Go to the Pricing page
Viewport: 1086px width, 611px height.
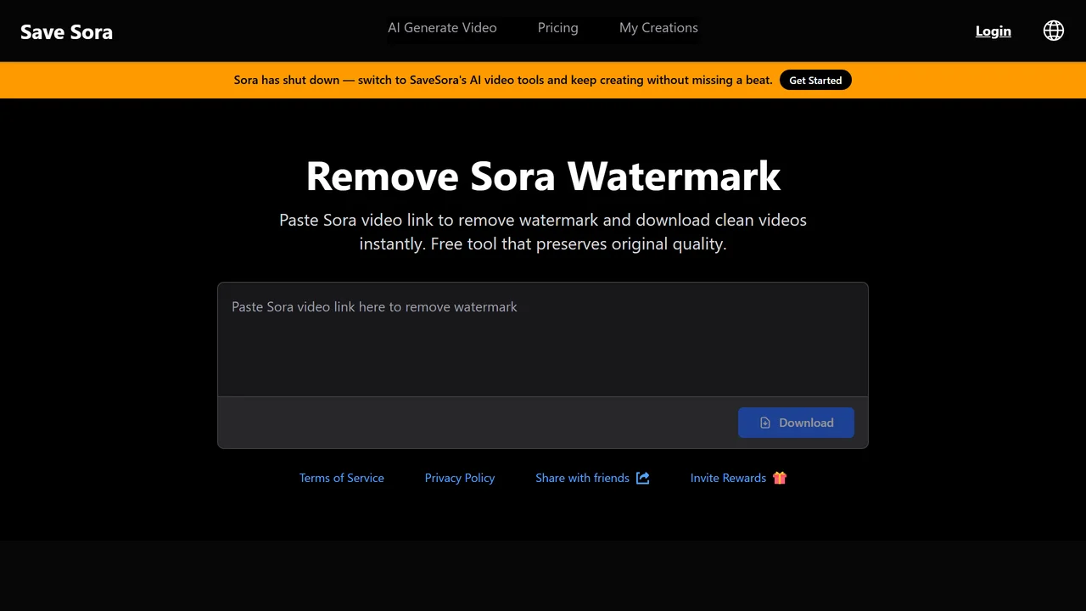tap(558, 28)
